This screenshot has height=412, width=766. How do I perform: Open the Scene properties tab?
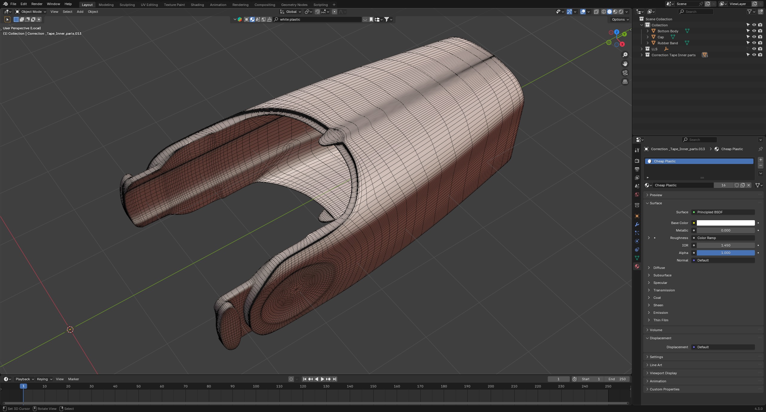637,186
